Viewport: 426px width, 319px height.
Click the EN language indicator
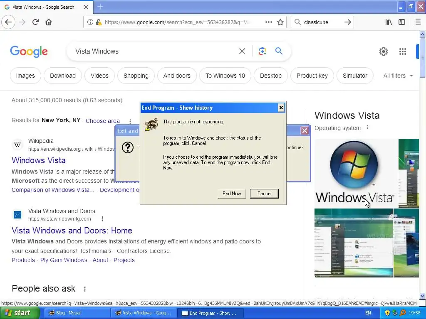coord(368,313)
